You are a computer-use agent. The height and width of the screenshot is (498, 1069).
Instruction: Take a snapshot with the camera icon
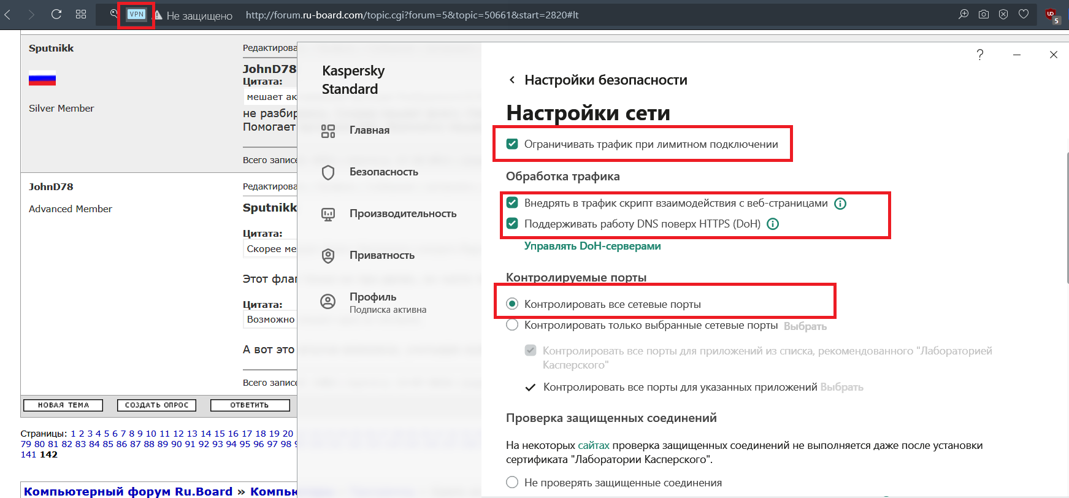coord(984,14)
